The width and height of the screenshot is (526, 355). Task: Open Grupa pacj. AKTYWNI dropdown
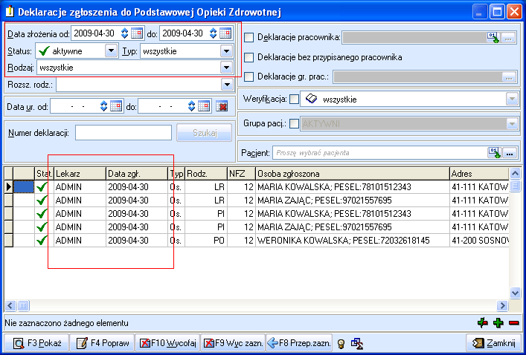pos(512,124)
